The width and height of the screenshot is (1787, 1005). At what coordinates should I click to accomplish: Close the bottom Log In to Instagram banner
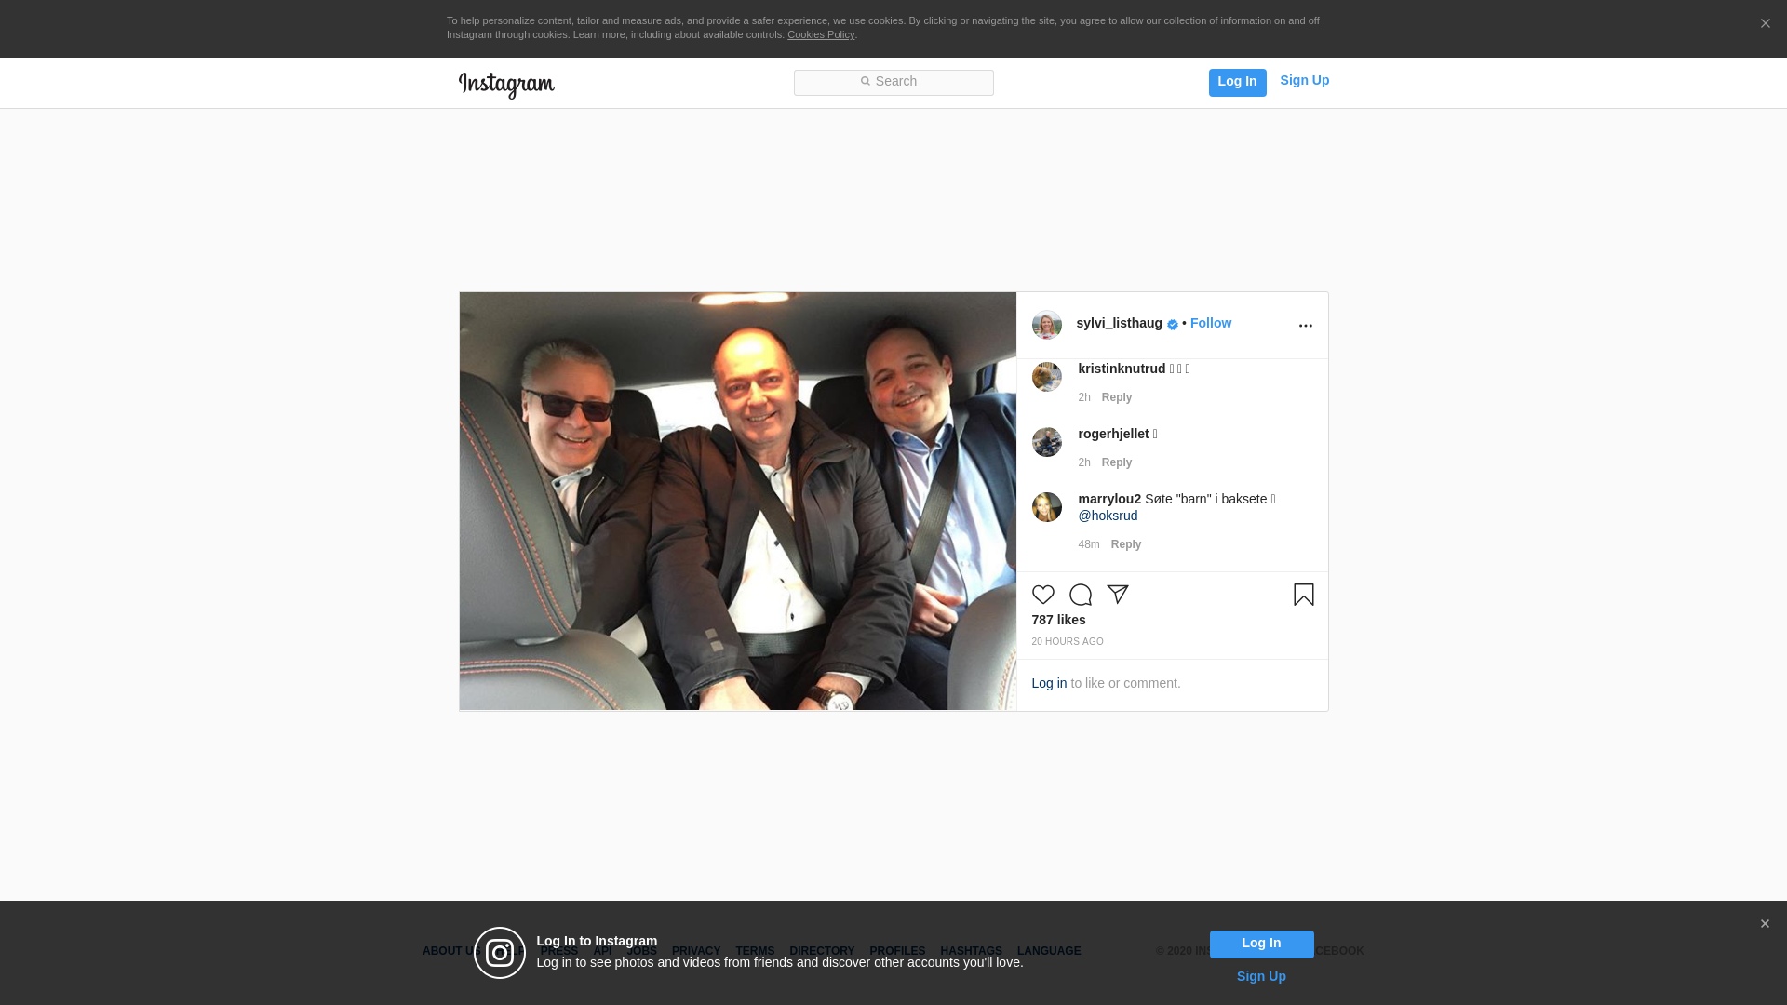1764,924
